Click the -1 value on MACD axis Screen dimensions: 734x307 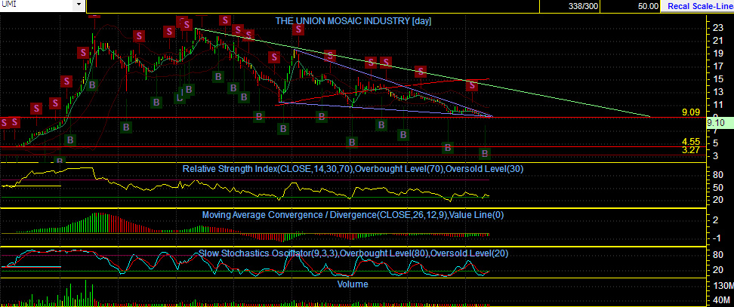click(717, 238)
